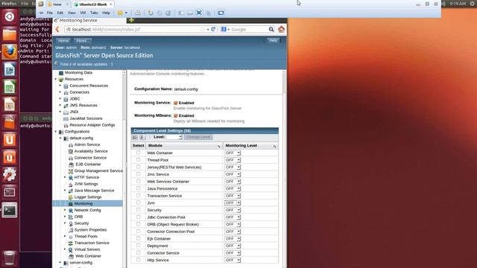Click the main content vertical scrollbar

(x=284, y=169)
